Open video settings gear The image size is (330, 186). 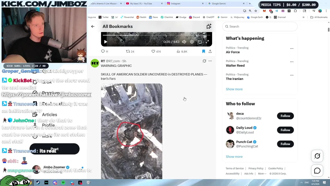[192, 42]
